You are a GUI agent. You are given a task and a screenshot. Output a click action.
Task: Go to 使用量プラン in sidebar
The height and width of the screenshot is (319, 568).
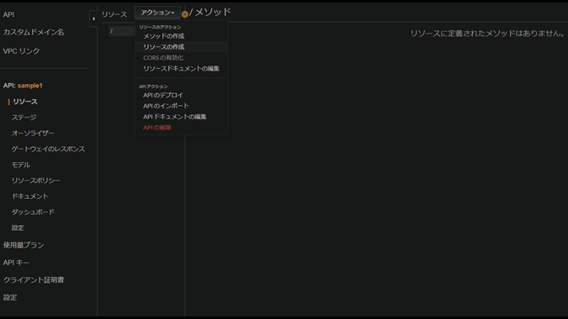point(24,245)
